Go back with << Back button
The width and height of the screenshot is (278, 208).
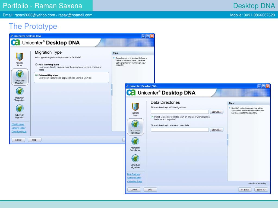[x=245, y=190]
